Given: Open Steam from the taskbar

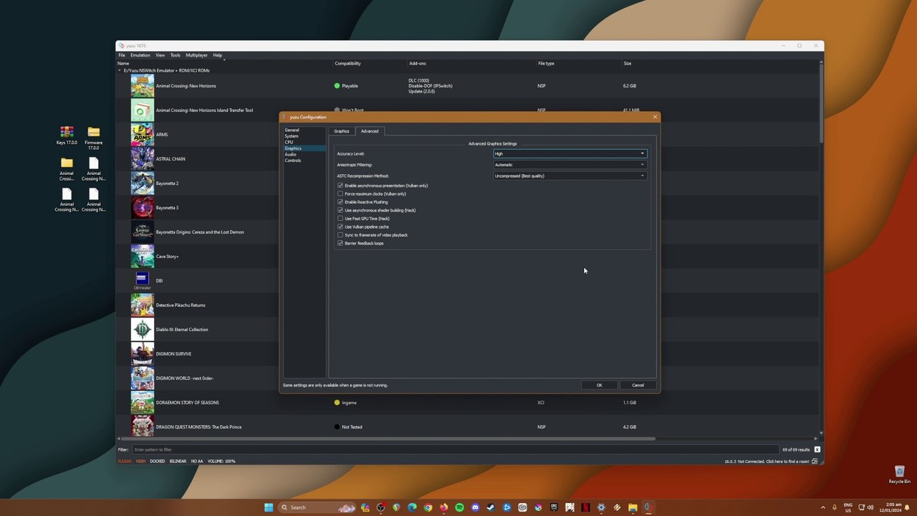Looking at the screenshot, I should click(x=491, y=507).
